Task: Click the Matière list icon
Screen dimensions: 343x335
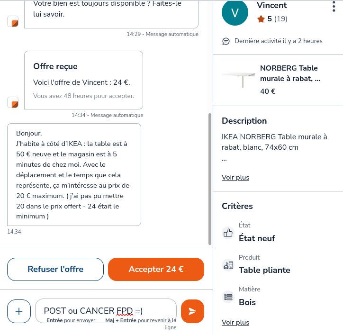Action: 228,297
